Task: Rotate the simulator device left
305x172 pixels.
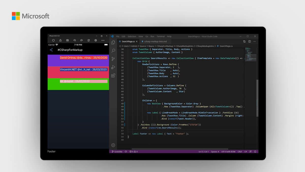Action: click(74, 40)
